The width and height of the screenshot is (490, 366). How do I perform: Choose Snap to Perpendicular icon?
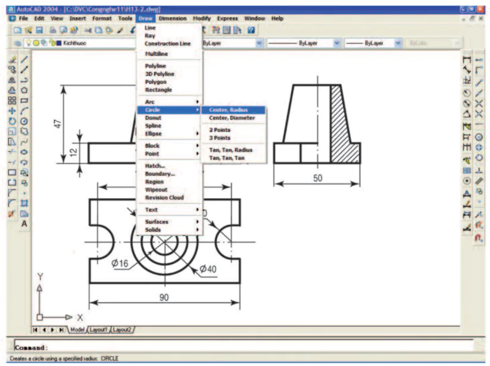[479, 170]
